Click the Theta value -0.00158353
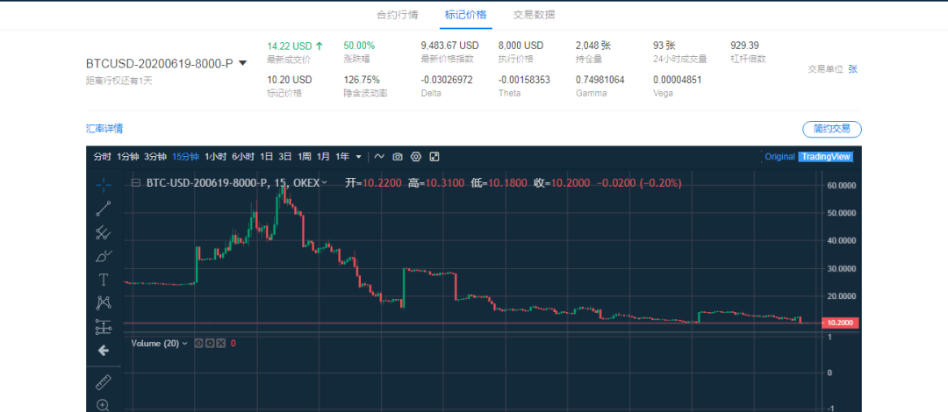This screenshot has width=948, height=412. pyautogui.click(x=524, y=80)
